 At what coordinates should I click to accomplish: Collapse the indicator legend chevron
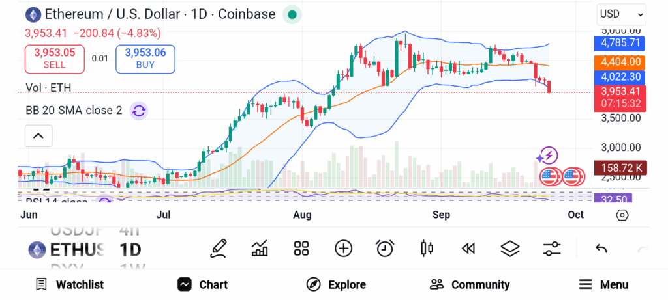[38, 136]
